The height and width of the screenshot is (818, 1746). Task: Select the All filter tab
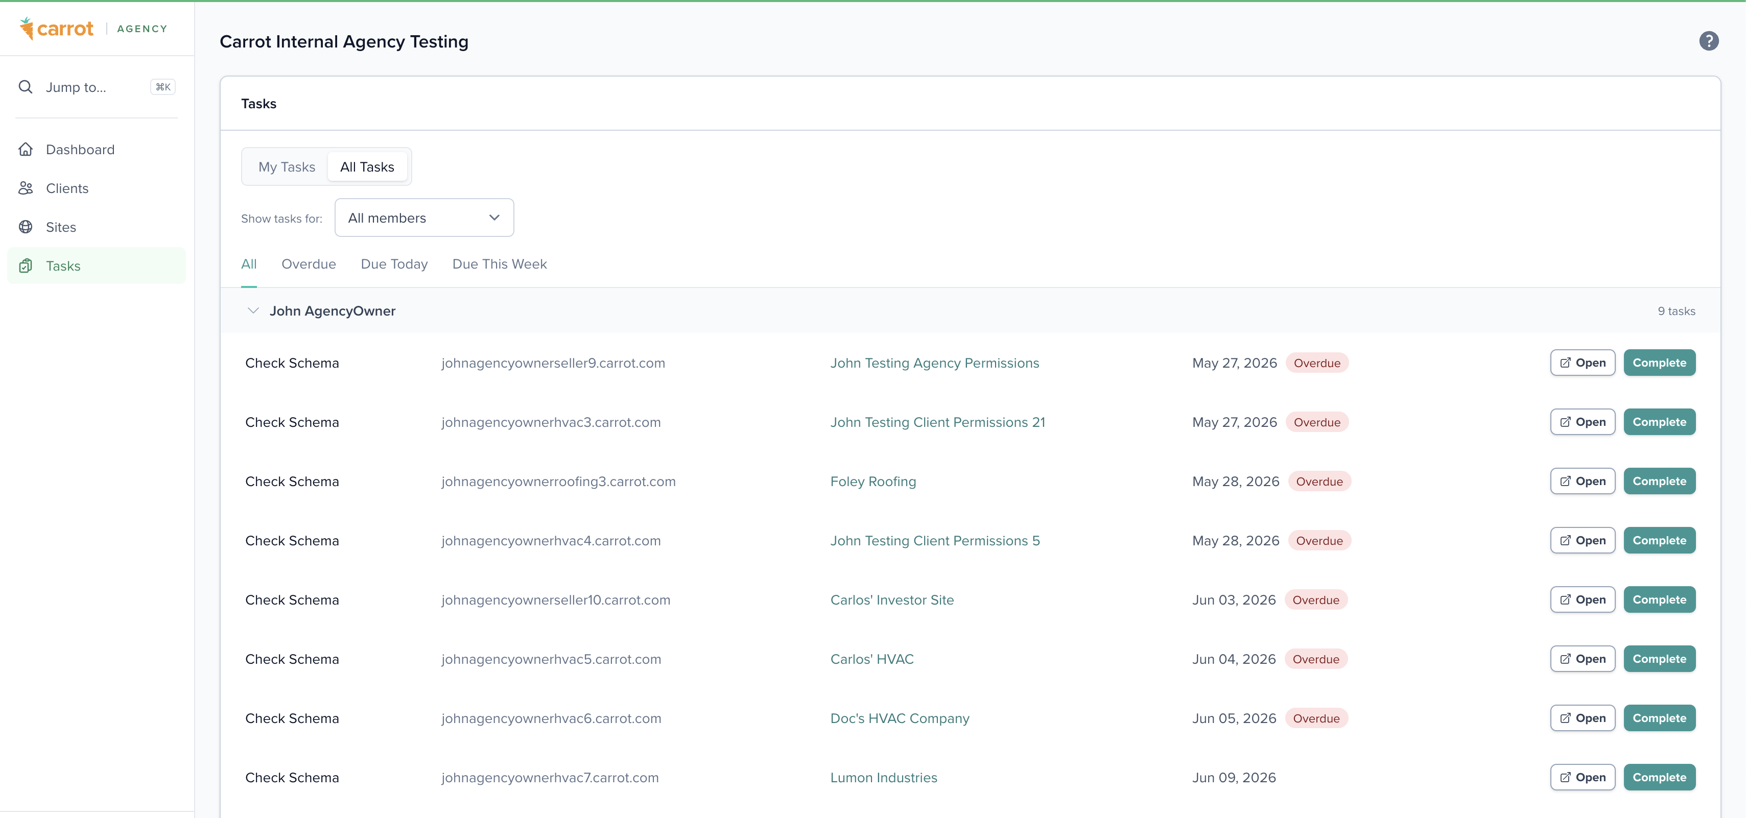coord(249,264)
